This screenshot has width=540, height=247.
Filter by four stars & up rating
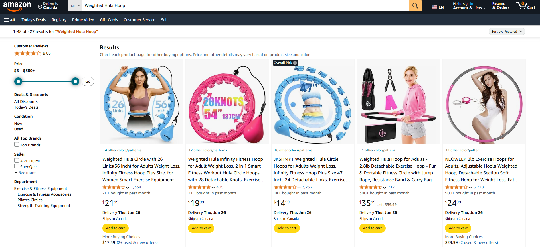[28, 53]
